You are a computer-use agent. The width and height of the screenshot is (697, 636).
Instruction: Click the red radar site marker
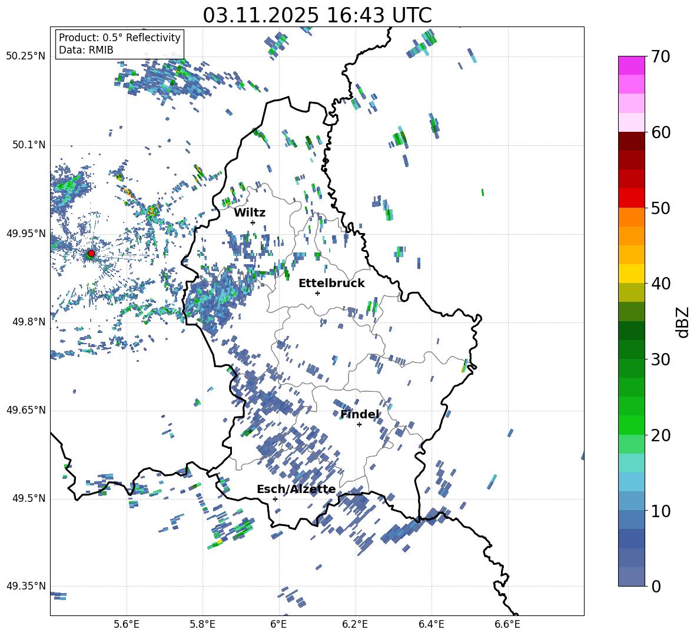click(x=91, y=254)
